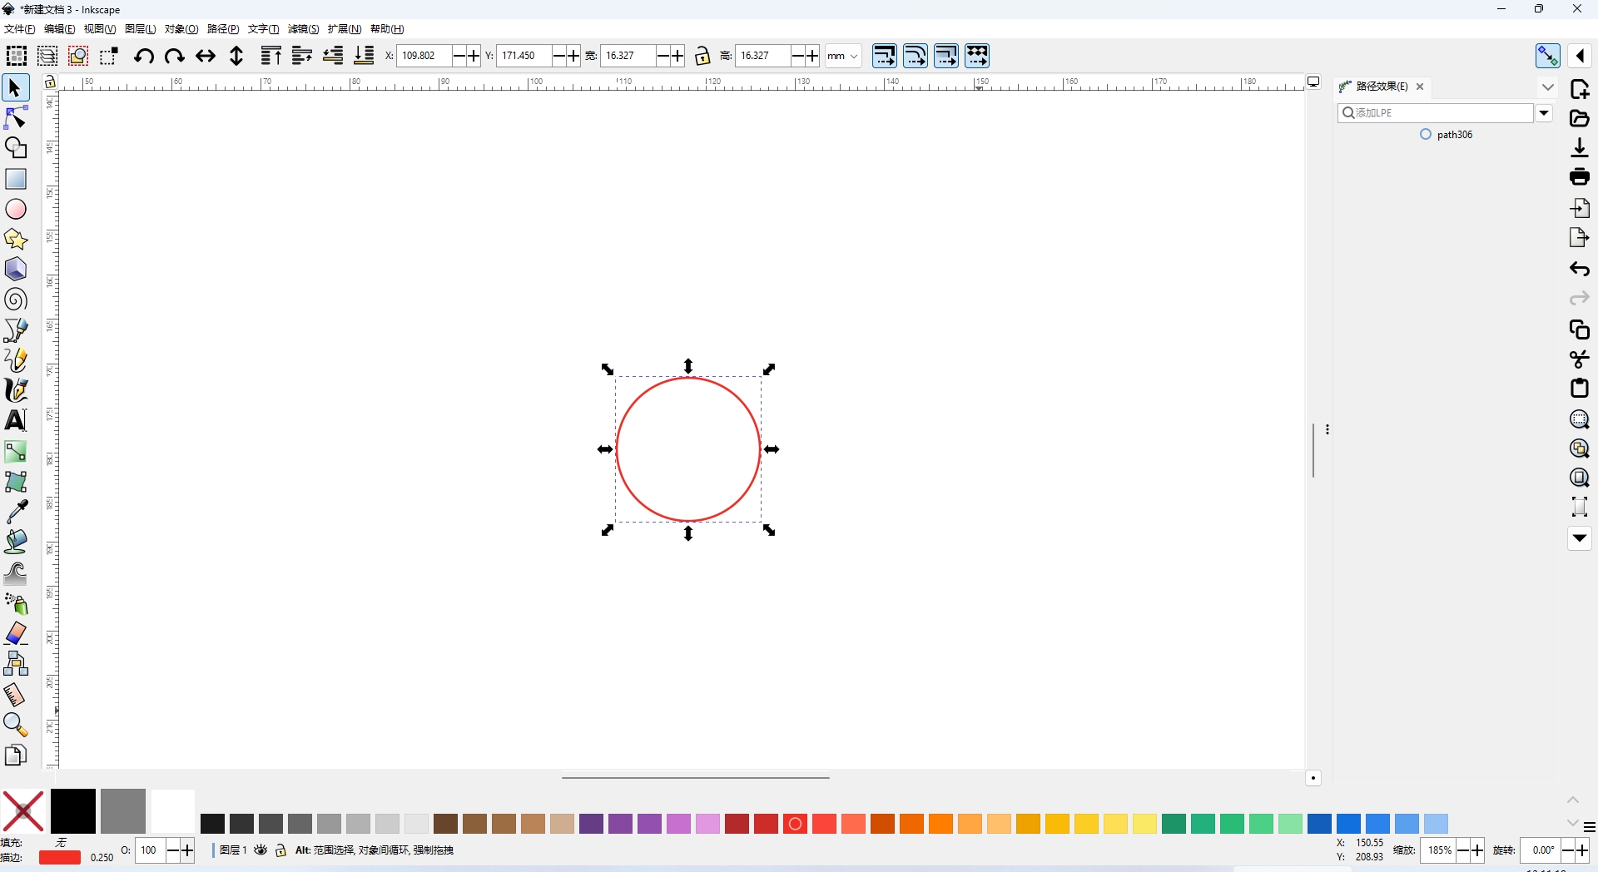This screenshot has width=1598, height=872.
Task: Toggle the width-height ratio lock
Action: [x=702, y=56]
